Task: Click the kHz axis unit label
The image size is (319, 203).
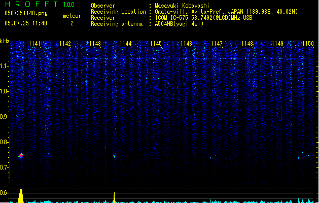Action: [5, 41]
